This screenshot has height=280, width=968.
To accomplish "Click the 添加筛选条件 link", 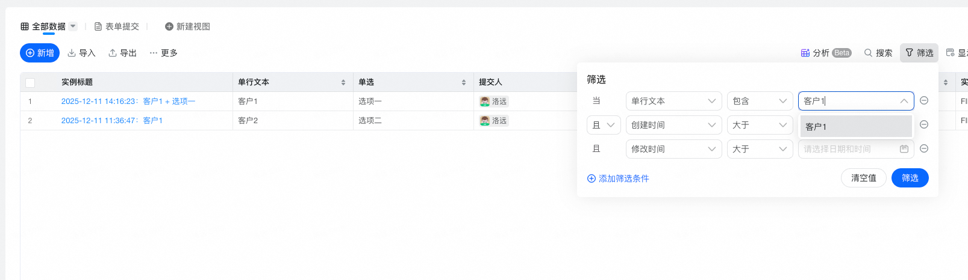I will pos(618,178).
